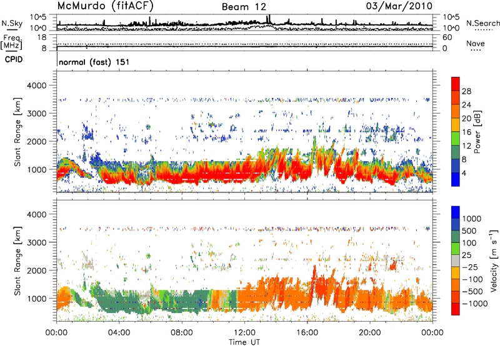
Task: Click the "Beam 12" header label
Action: point(244,7)
